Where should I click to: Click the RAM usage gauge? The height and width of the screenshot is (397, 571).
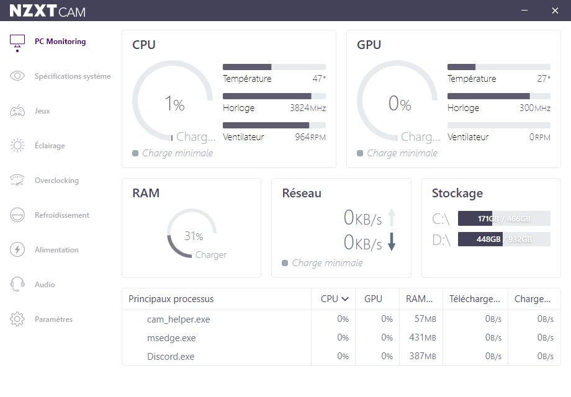pyautogui.click(x=192, y=233)
